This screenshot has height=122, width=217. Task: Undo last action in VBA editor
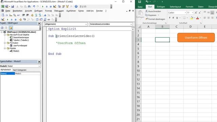click(x=34, y=6)
